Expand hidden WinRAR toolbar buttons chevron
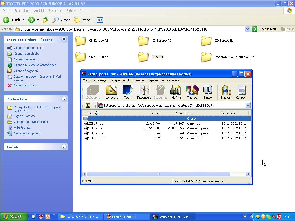 249,85
